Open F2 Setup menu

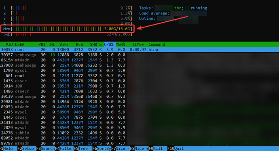pos(26,149)
